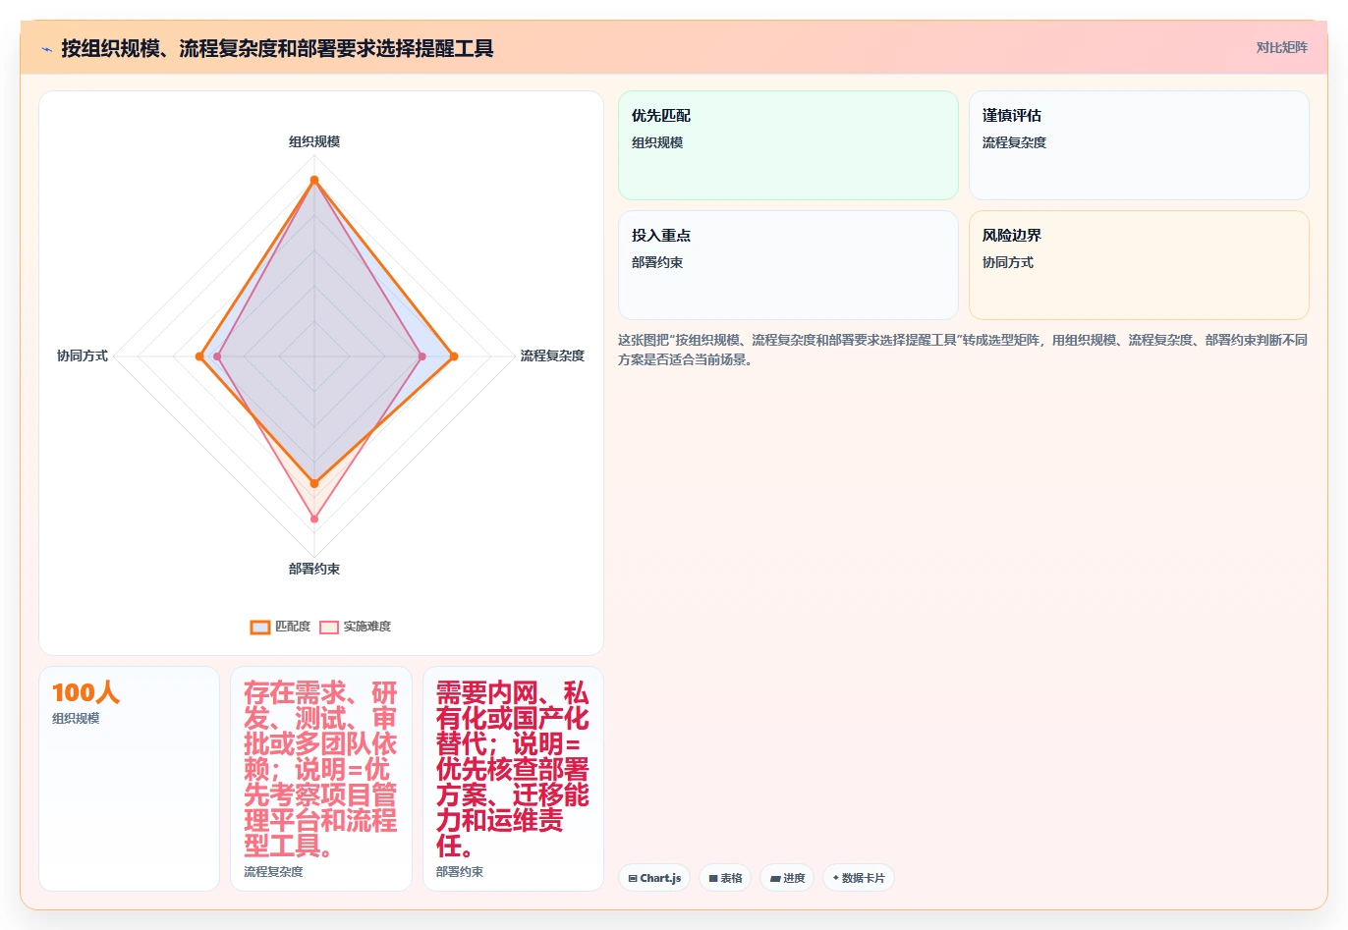This screenshot has width=1348, height=930.
Task: Open the 谨慎评估 card
Action: tap(1139, 145)
